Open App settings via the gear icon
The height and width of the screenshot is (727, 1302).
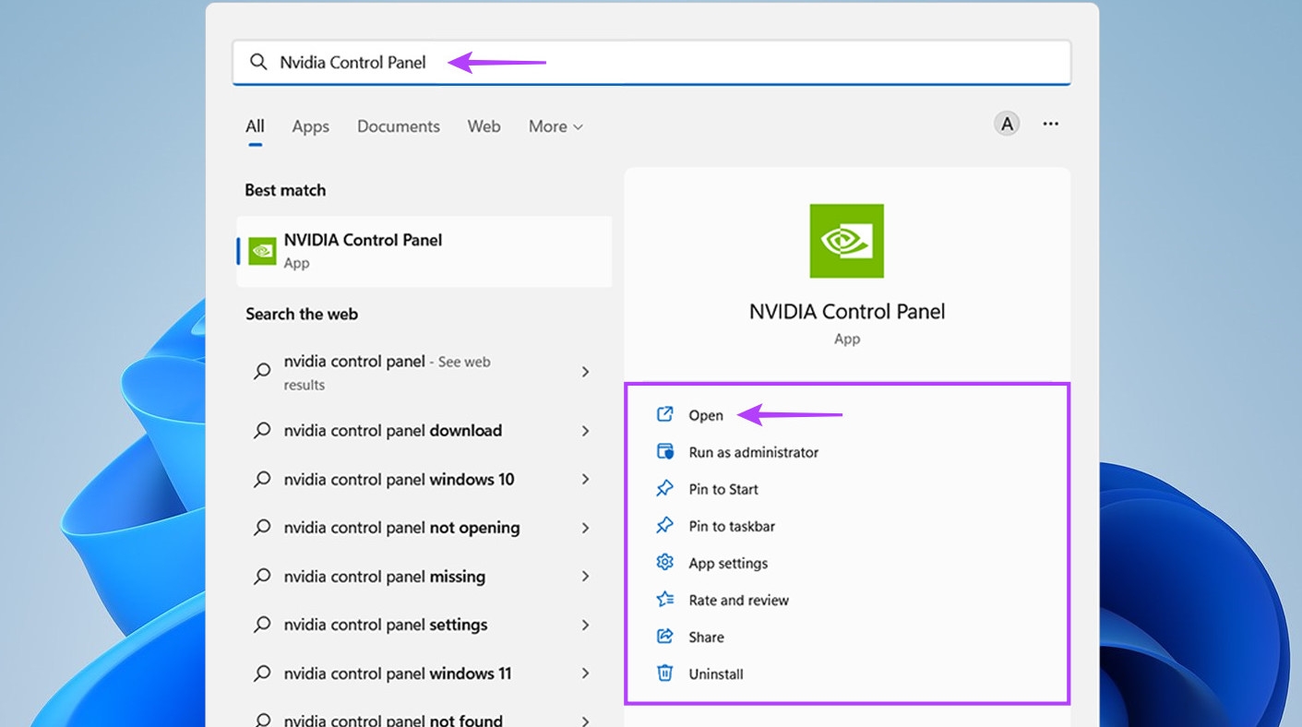click(x=664, y=563)
